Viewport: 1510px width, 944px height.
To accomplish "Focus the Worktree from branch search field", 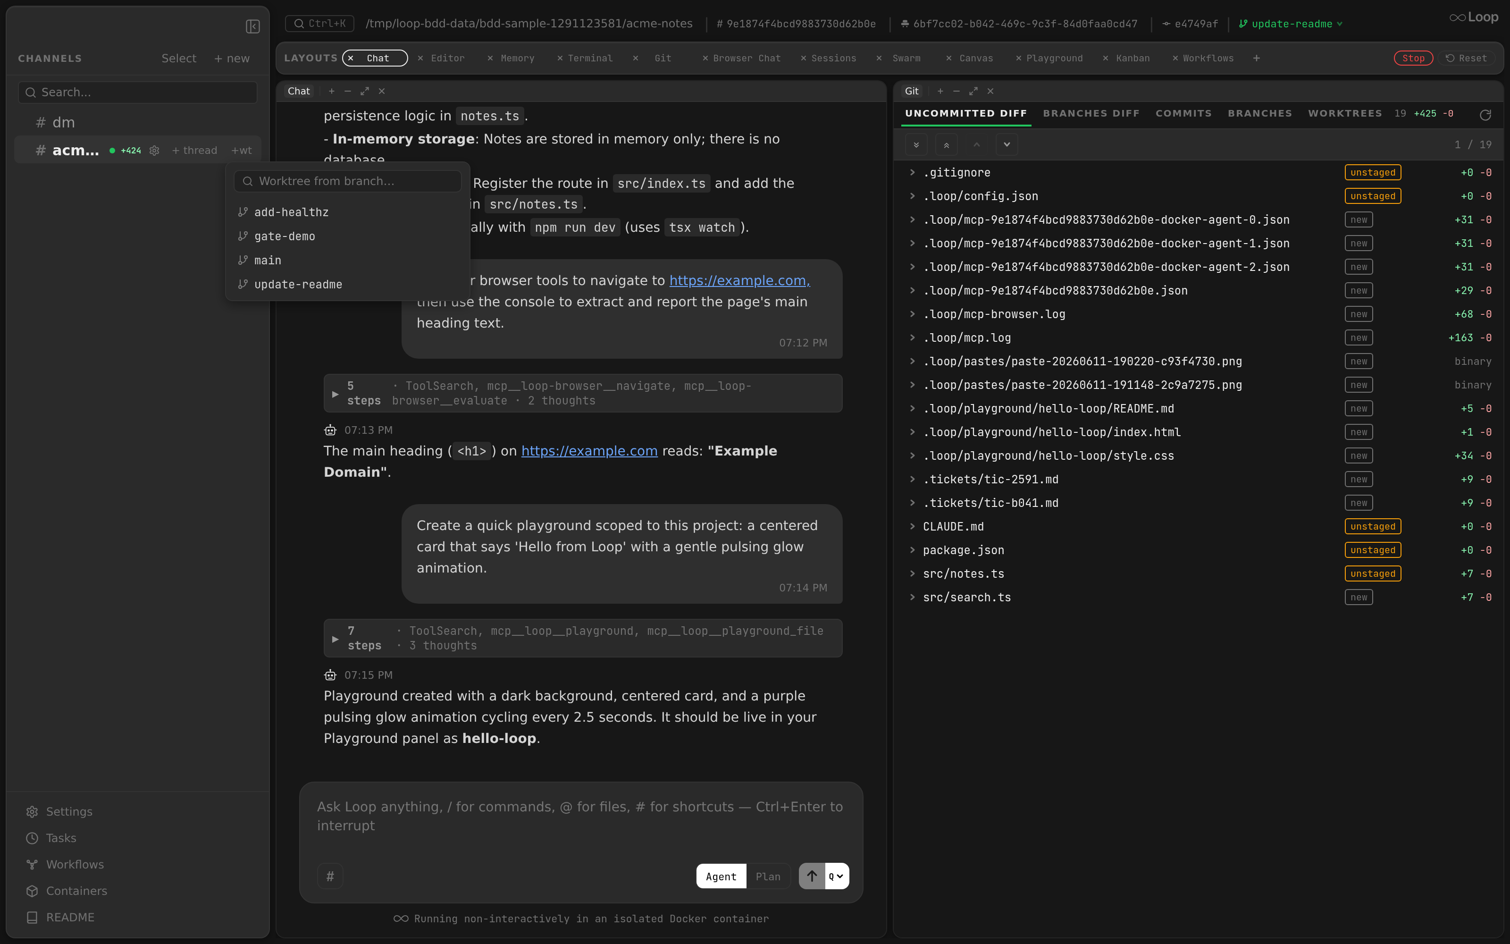I will 348,181.
